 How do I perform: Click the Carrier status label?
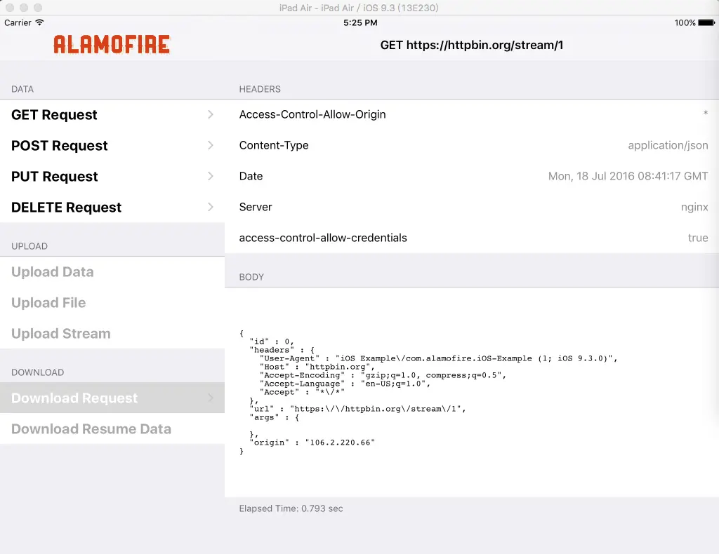18,22
